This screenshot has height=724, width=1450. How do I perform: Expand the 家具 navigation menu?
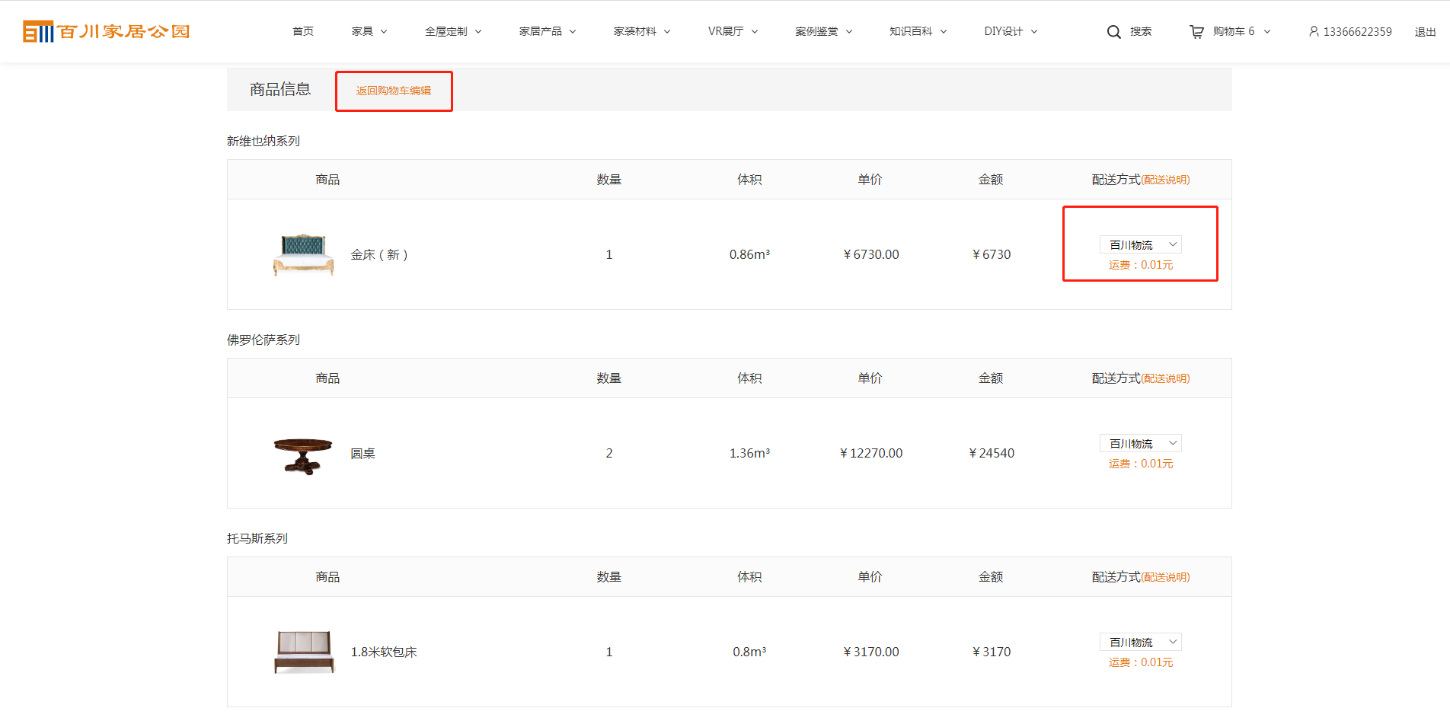(369, 32)
